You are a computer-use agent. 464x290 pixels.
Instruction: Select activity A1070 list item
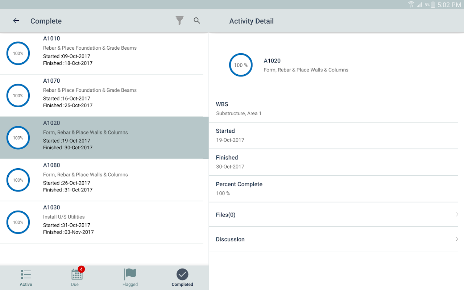coord(101,96)
